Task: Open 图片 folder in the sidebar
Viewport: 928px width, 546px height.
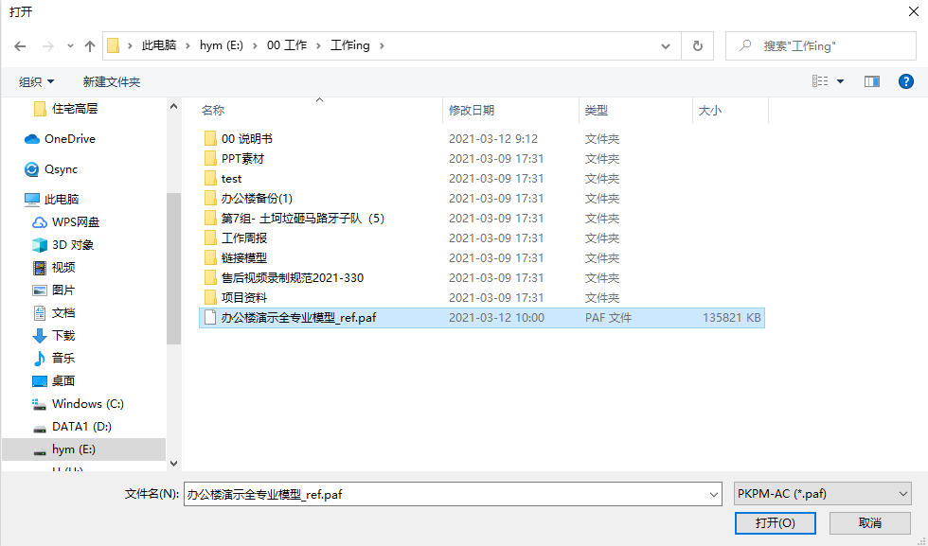Action: (53, 291)
